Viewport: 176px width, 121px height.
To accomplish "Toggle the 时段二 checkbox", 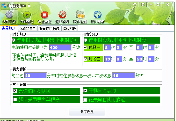I will point(85,59).
